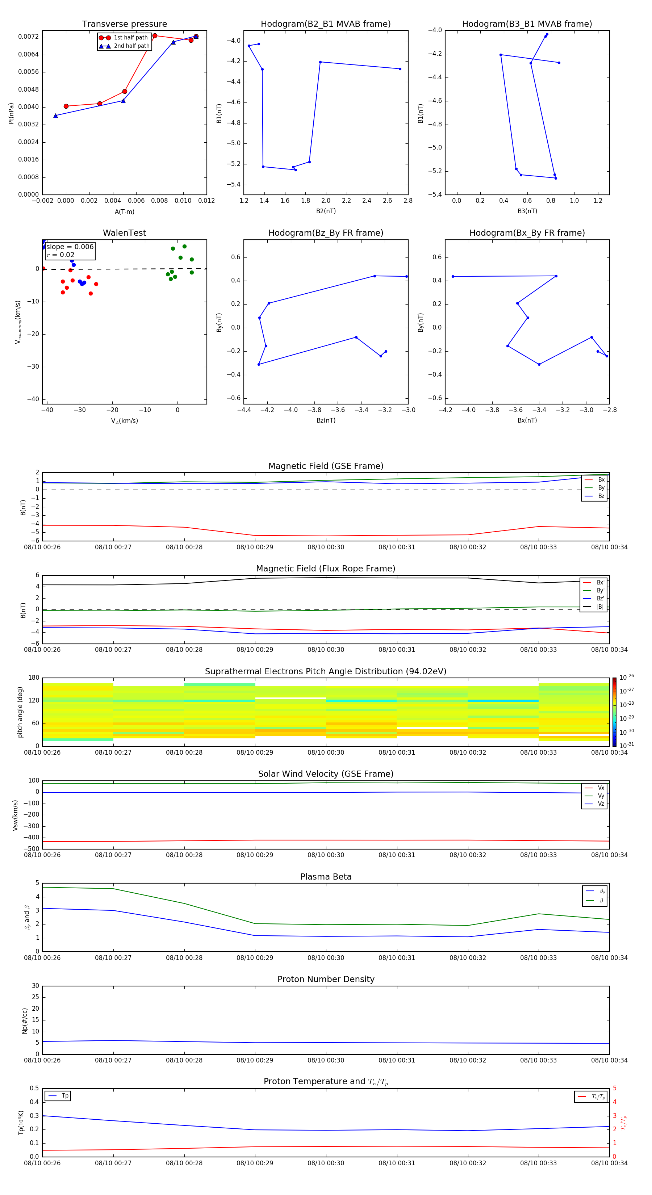Click the '08/10 00:34' tick under Proton Temperature

click(609, 1163)
